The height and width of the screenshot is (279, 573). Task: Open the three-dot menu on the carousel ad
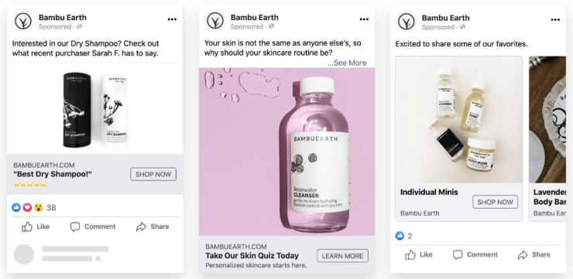tap(555, 20)
